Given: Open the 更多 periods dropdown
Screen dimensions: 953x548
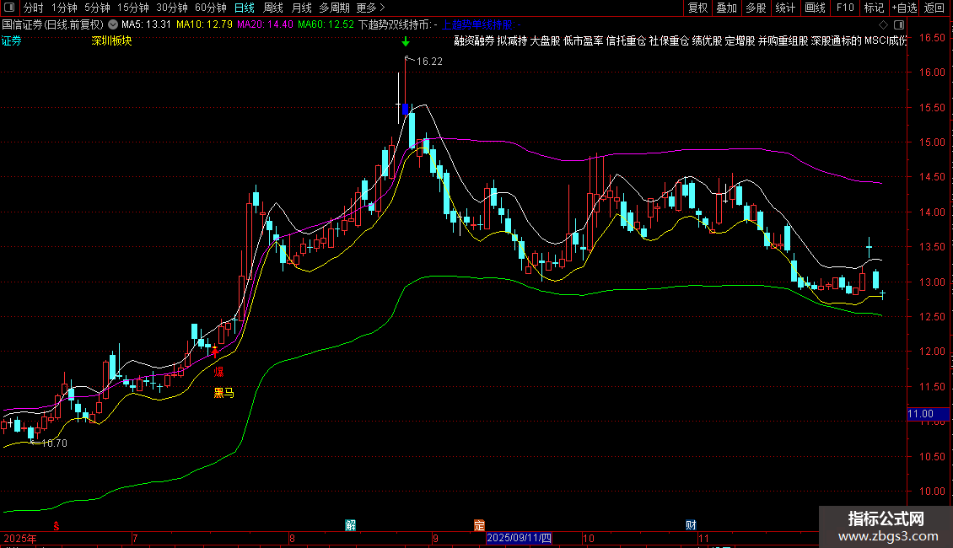Looking at the screenshot, I should click(x=369, y=8).
